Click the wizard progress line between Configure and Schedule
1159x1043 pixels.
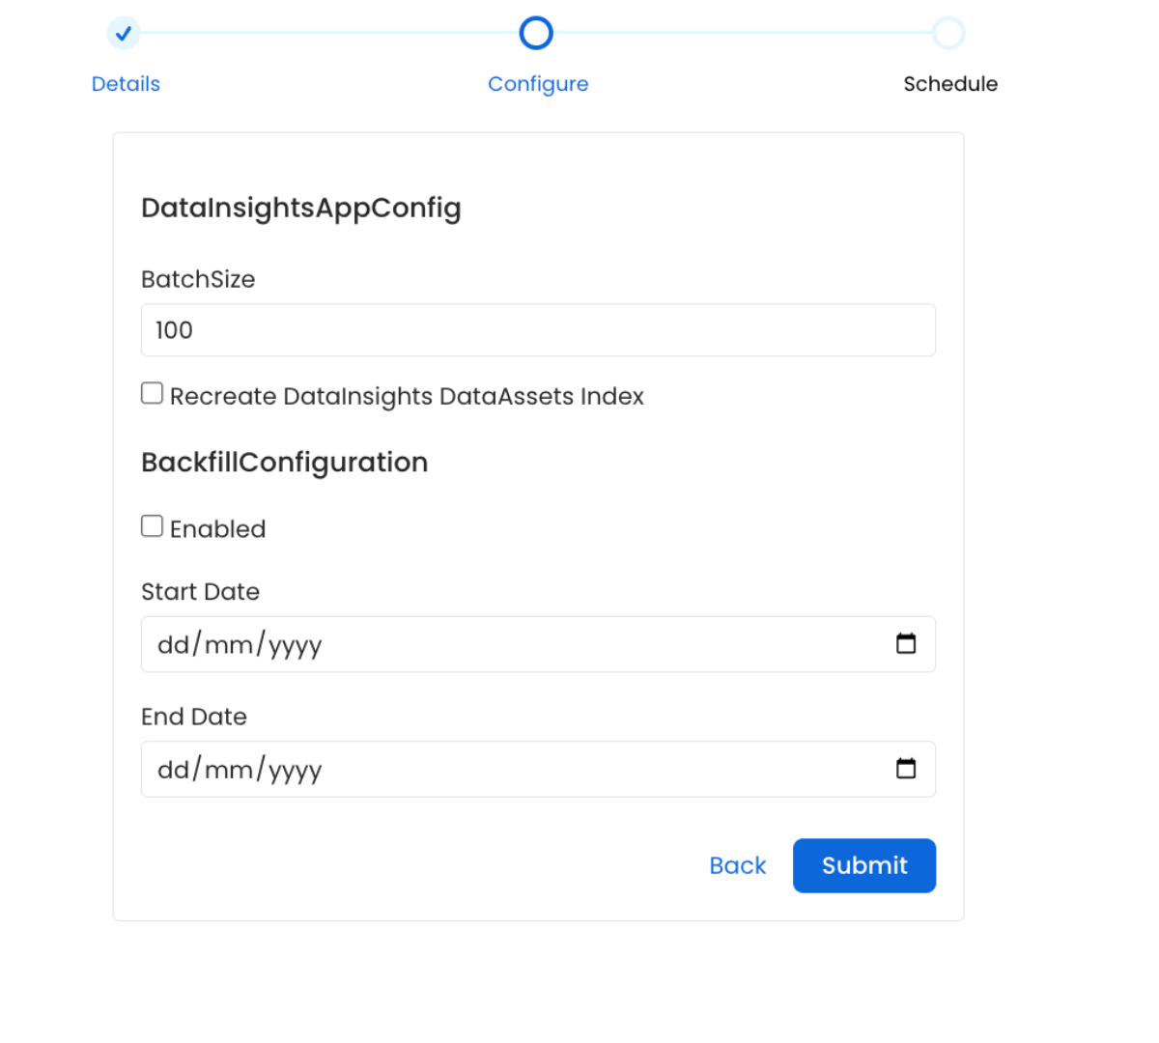pos(744,33)
